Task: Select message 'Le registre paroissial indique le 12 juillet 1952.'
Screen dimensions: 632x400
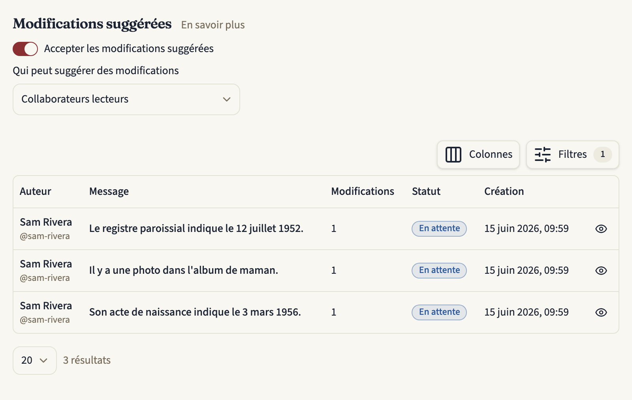Action: (196, 229)
